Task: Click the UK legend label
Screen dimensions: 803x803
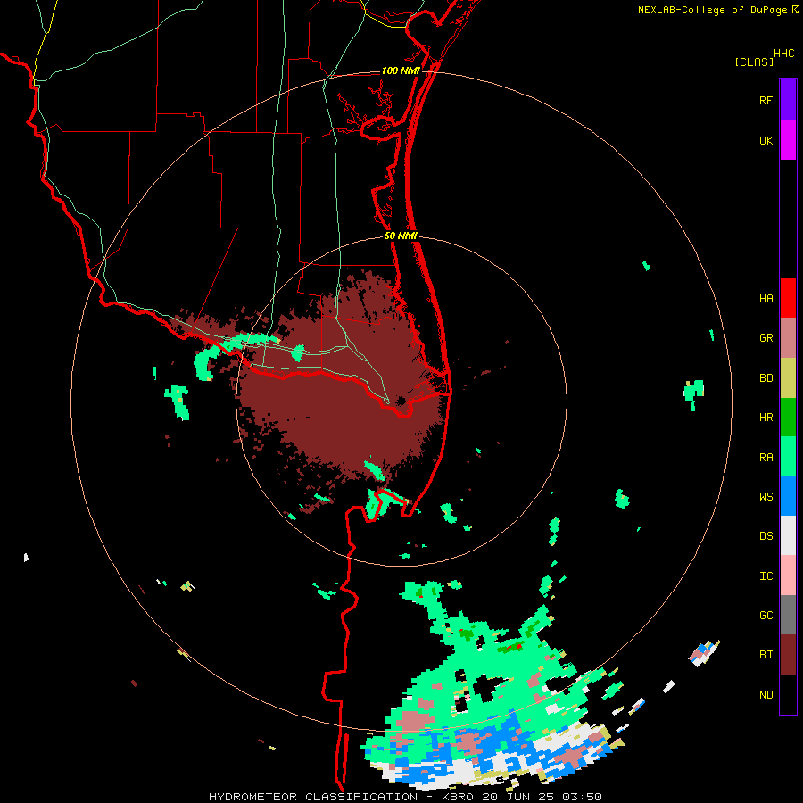Action: pos(766,140)
